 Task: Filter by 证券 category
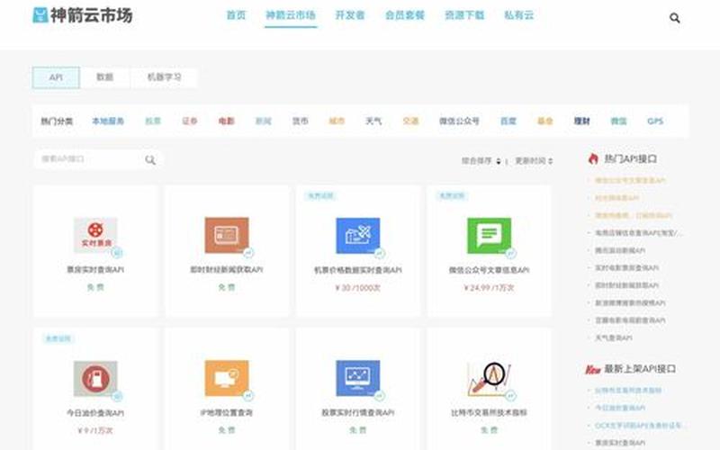pyautogui.click(x=190, y=121)
